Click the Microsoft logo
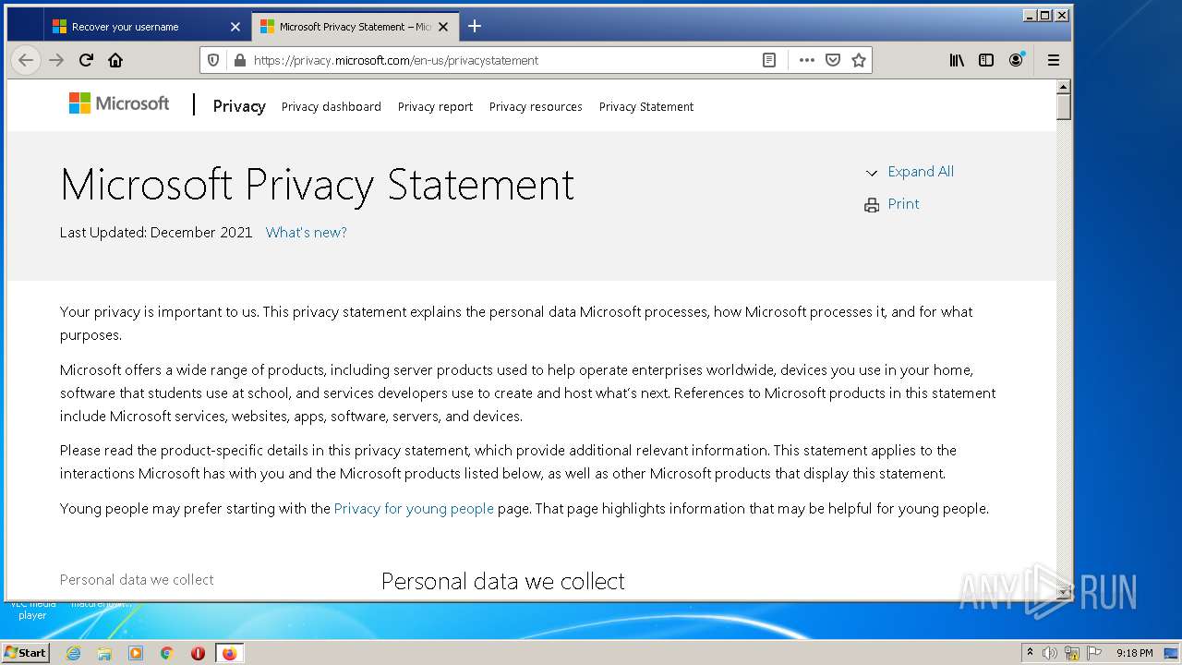1182x665 pixels. tap(119, 103)
